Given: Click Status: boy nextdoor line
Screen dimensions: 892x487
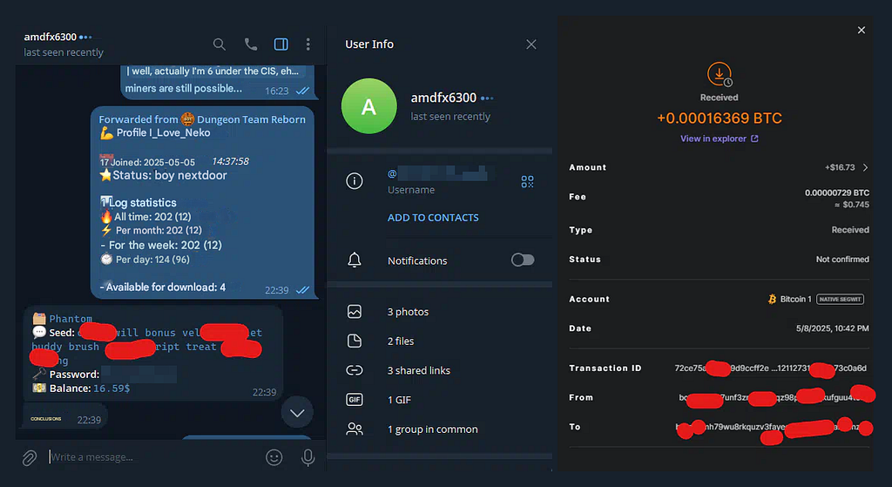Looking at the screenshot, I should pyautogui.click(x=164, y=175).
